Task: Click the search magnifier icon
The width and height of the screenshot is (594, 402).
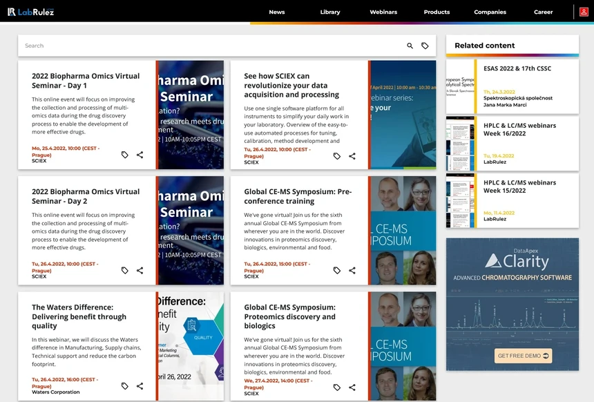Action: pos(410,46)
